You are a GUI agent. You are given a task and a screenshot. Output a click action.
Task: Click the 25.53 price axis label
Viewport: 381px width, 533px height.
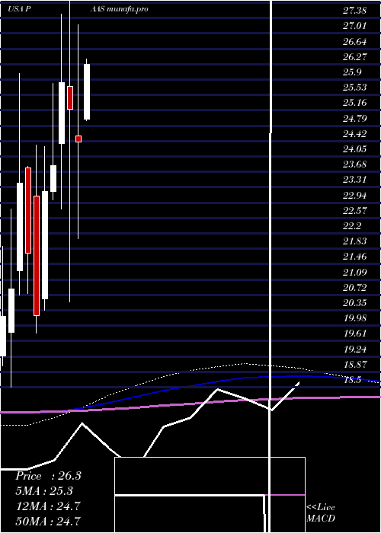point(354,88)
